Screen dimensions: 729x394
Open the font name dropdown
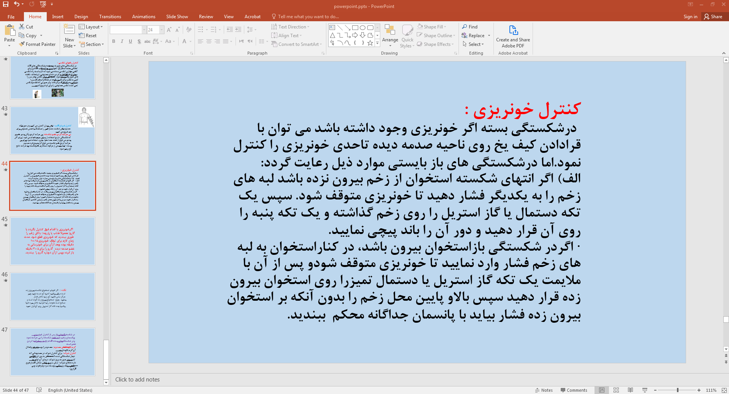pyautogui.click(x=144, y=30)
